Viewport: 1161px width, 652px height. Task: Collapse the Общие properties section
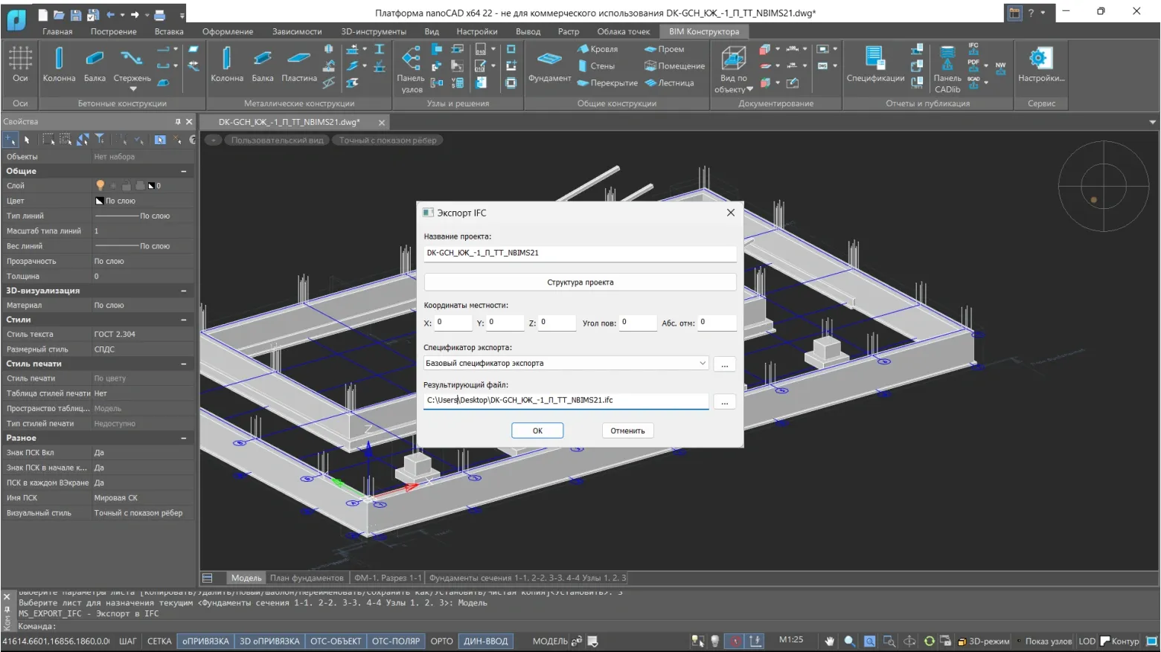tap(184, 171)
